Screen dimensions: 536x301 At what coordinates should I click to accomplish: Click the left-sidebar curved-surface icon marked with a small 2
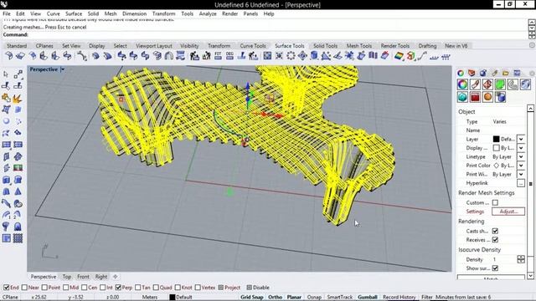pyautogui.click(x=18, y=216)
